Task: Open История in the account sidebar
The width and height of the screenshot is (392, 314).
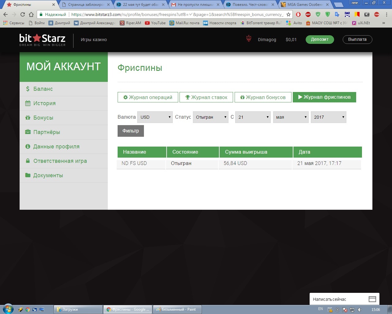Action: (x=64, y=103)
